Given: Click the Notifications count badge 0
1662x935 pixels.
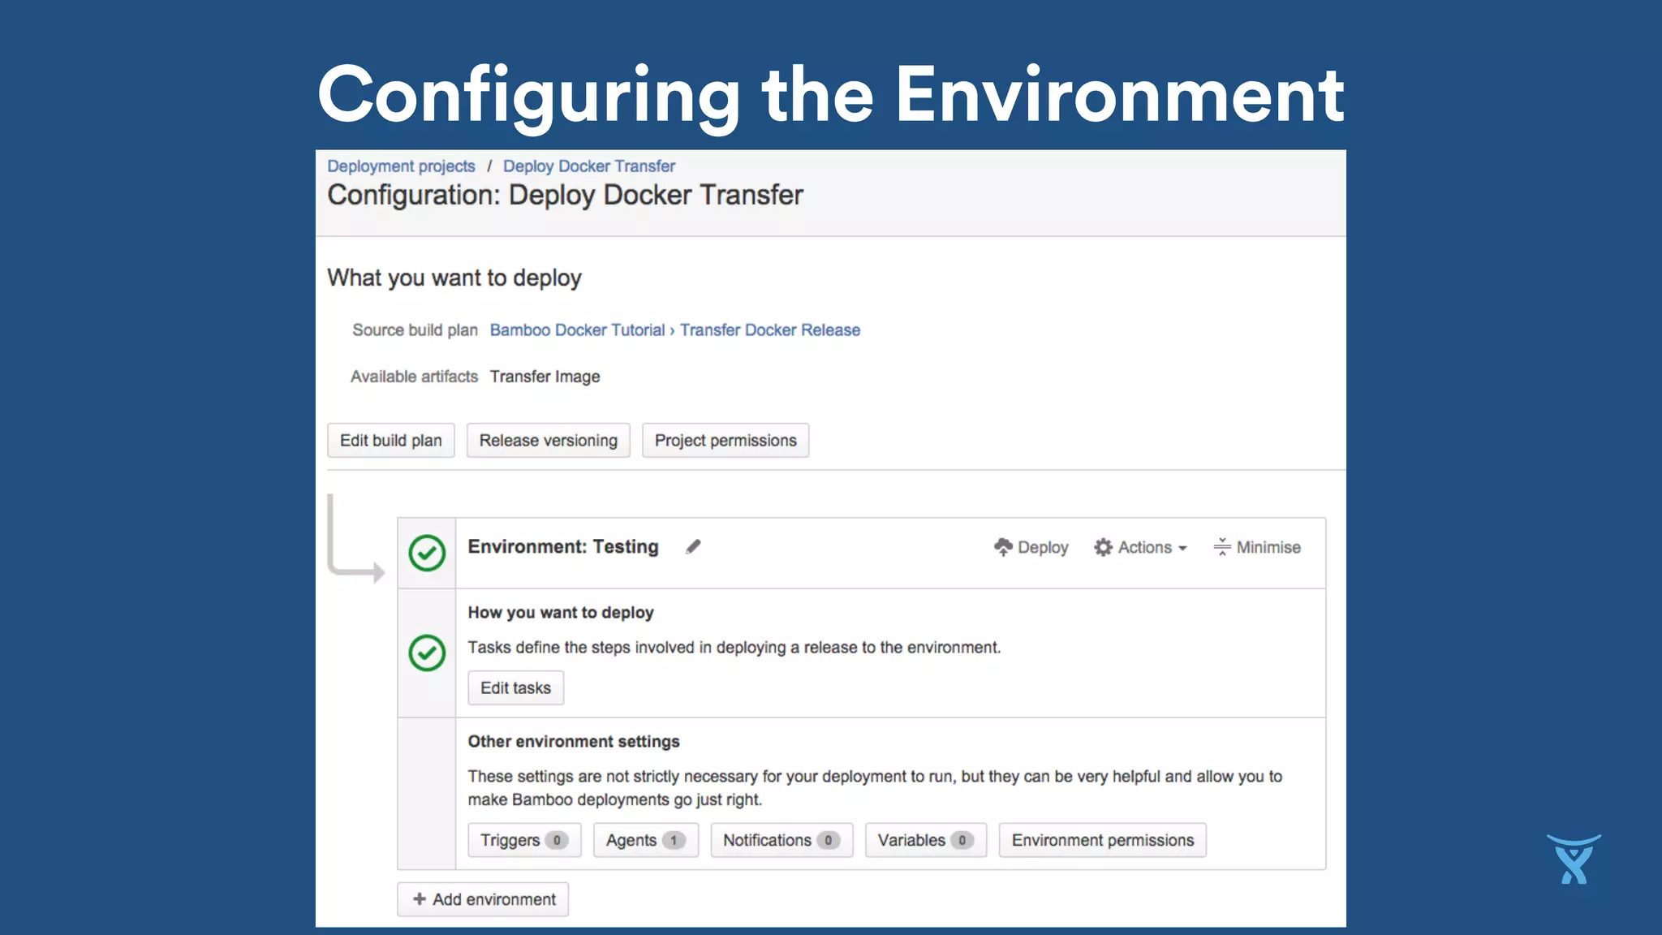Looking at the screenshot, I should [829, 841].
